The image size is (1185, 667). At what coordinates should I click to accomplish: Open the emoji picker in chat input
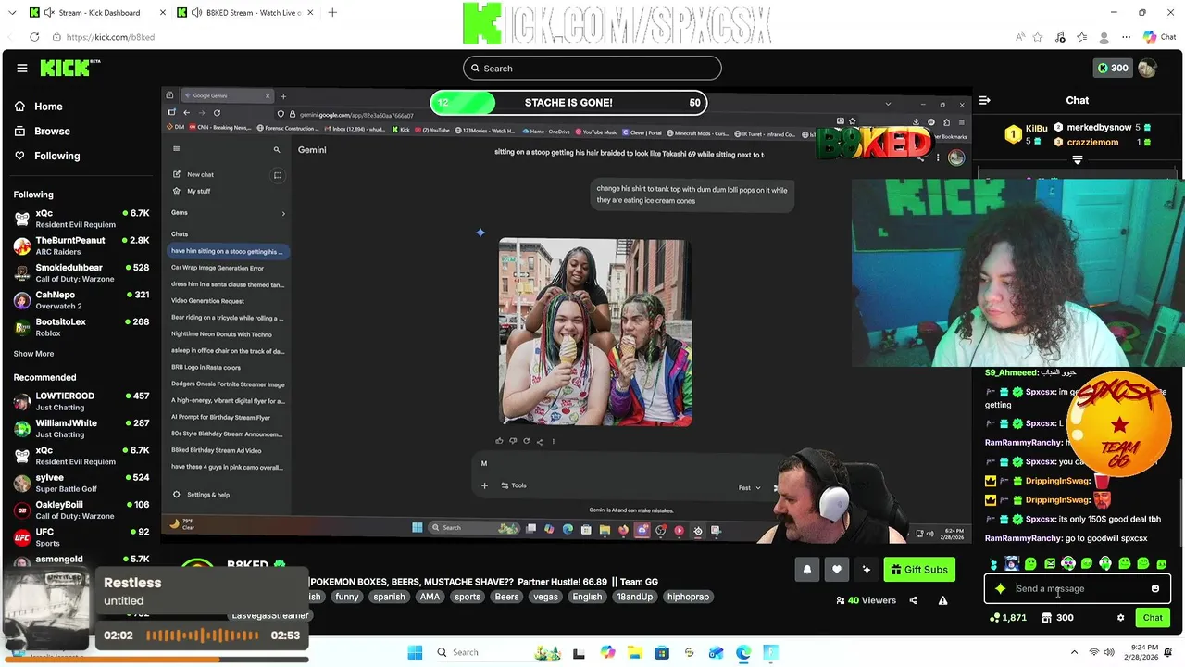point(1154,588)
